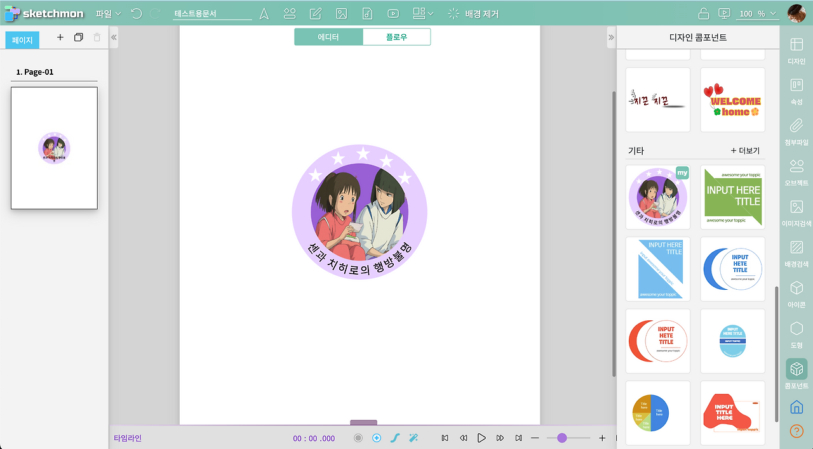Open the 이미지검색 image search panel
Screen dimensions: 813x449
(x=796, y=213)
